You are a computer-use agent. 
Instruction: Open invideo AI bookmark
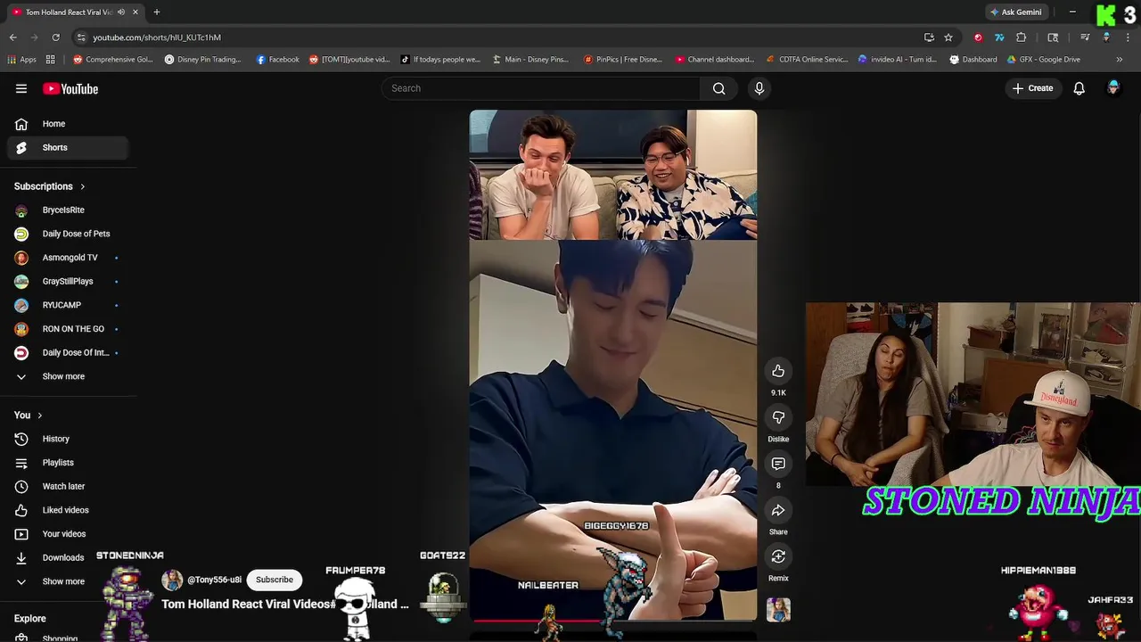pyautogui.click(x=897, y=60)
